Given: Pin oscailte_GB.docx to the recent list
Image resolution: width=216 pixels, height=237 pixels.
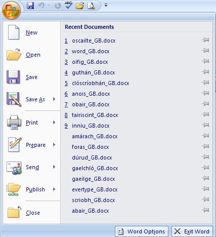Looking at the screenshot, I should [x=205, y=40].
